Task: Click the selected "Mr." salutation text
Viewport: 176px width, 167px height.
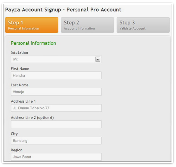Action: [x=16, y=59]
